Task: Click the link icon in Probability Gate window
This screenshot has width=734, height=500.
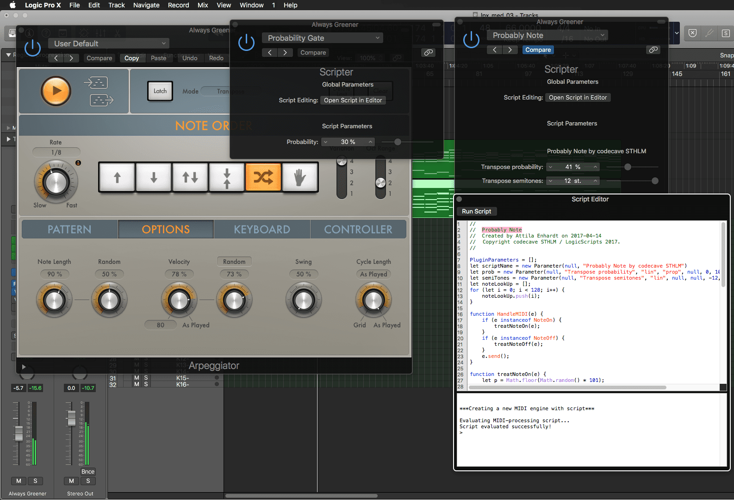Action: (429, 52)
